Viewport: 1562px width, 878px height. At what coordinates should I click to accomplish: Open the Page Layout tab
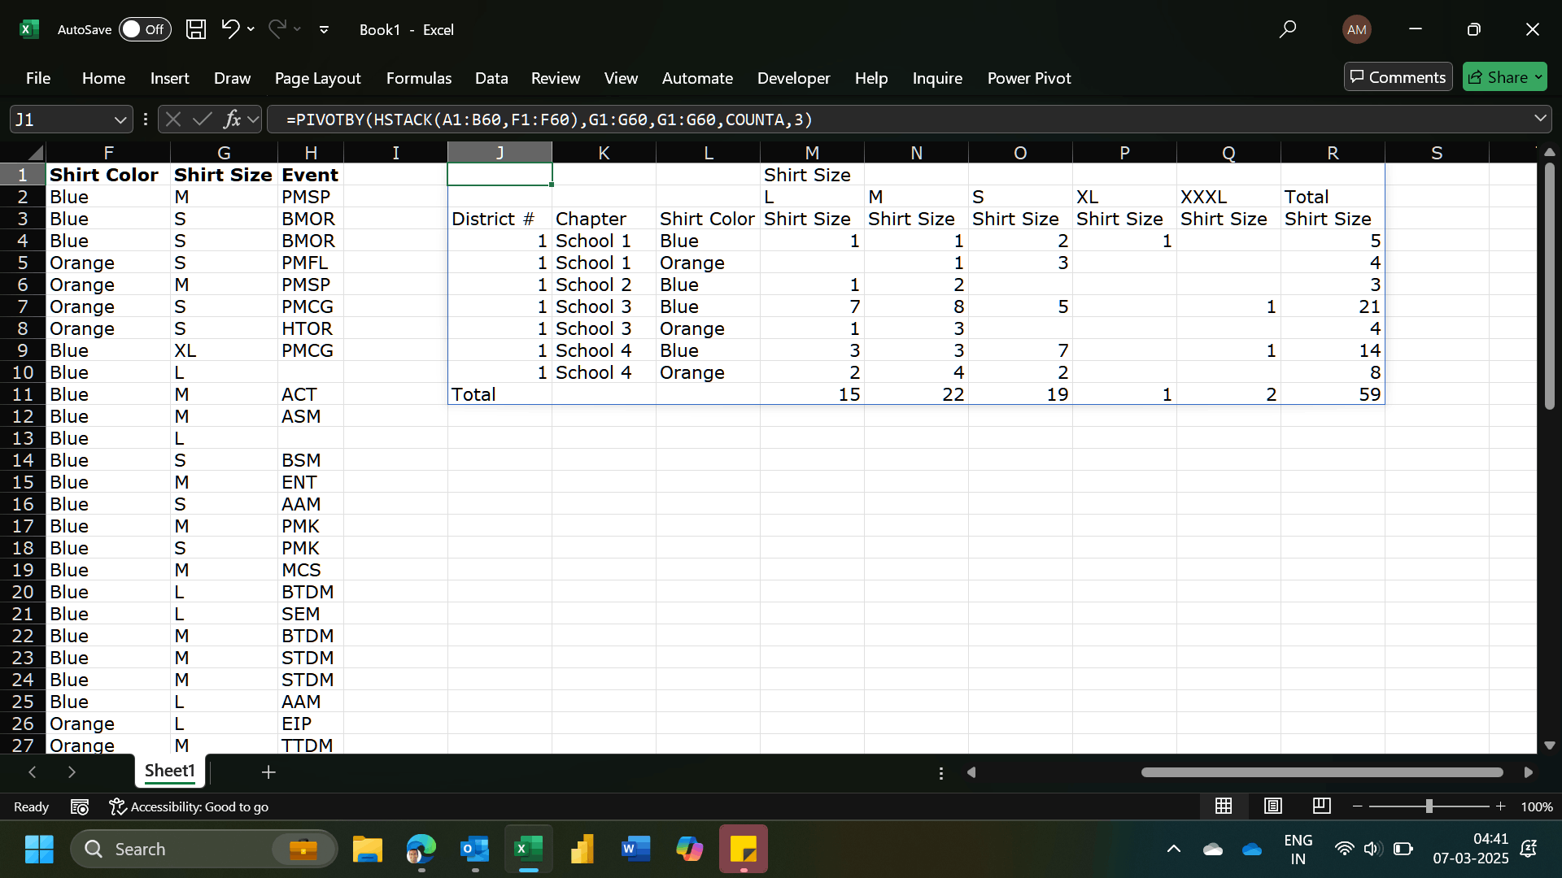(317, 78)
